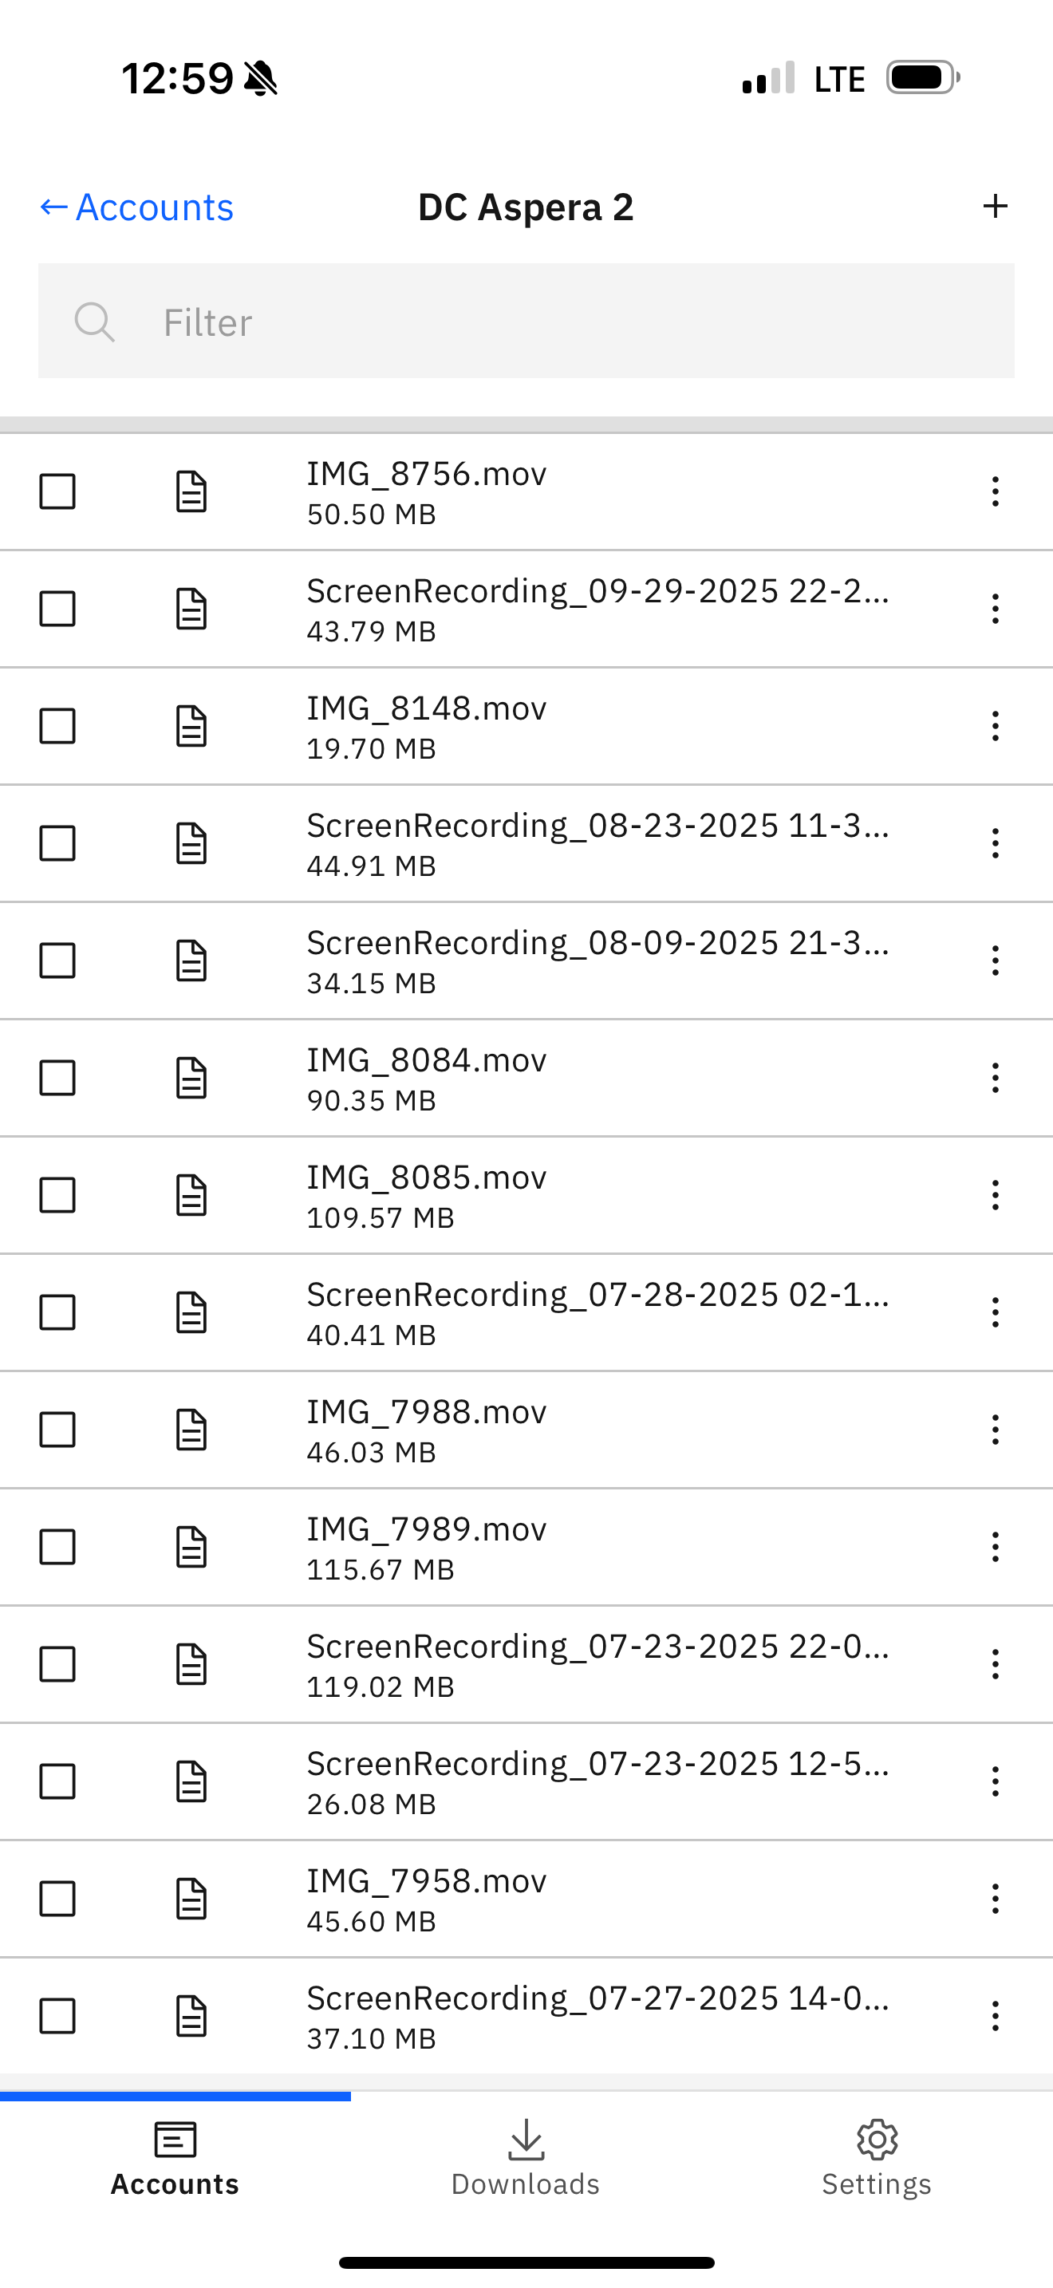This screenshot has height=2288, width=1053.
Task: Focus the Filter input field
Action: (568, 322)
